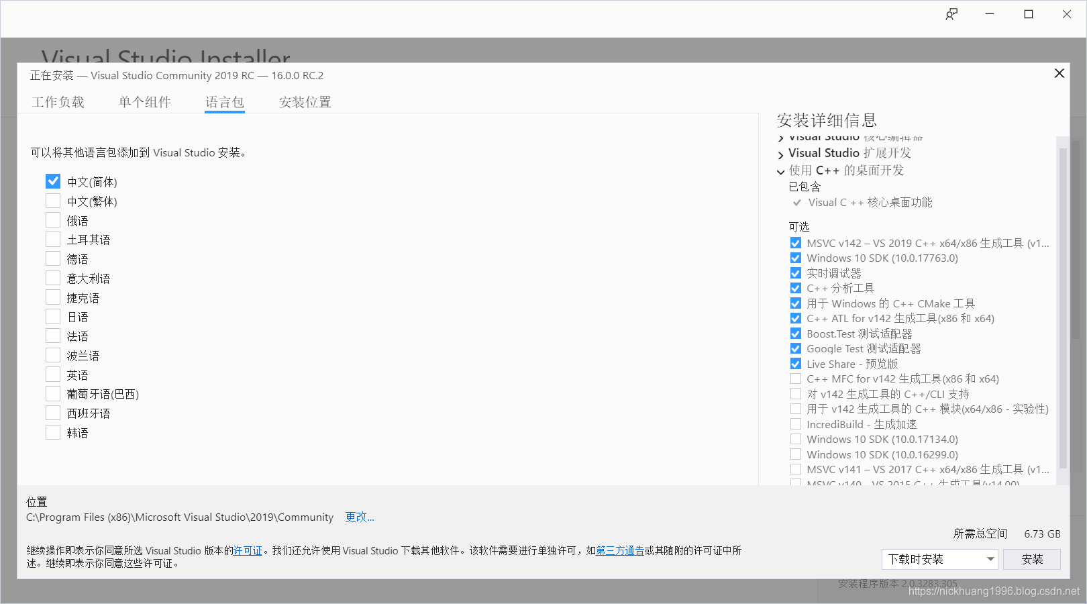1087x604 pixels.
Task: Uncheck the 中文(简体) language pack
Action: point(53,181)
